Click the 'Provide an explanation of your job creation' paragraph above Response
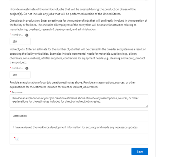Viewport: 172px width, 163px height. pos(72,85)
